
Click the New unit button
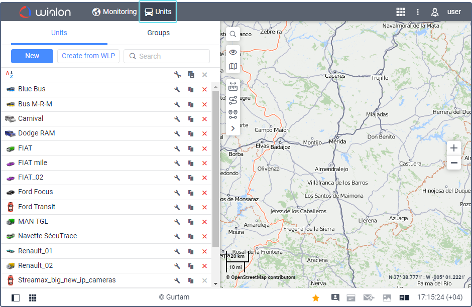pos(32,56)
